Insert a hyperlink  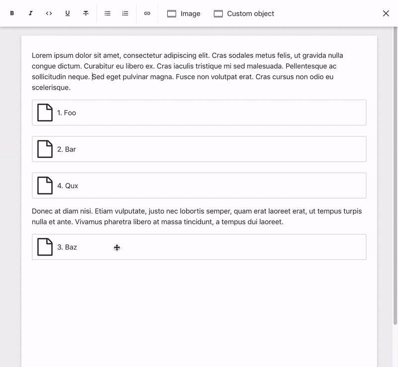point(147,13)
